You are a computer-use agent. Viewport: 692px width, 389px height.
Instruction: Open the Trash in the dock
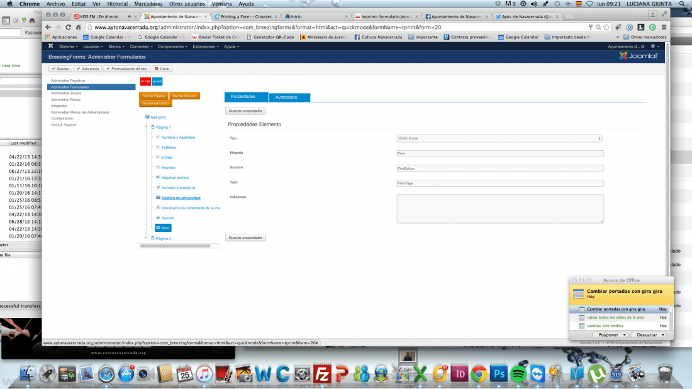pyautogui.click(x=665, y=374)
